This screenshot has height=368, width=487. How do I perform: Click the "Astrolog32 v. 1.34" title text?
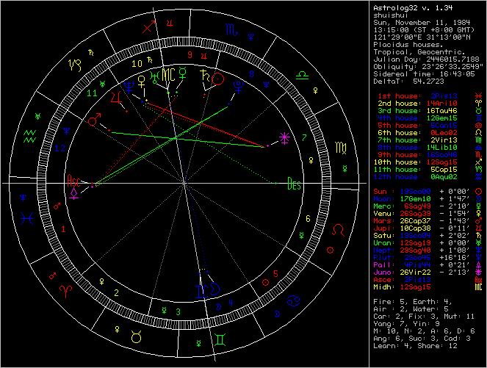click(413, 8)
